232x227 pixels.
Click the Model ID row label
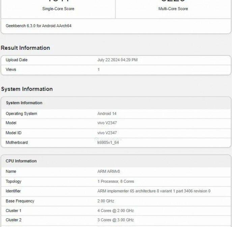pyautogui.click(x=13, y=133)
